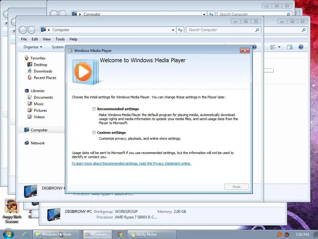318x239 pixels.
Task: Open Recent Places in the navigation pane
Action: pyautogui.click(x=45, y=77)
